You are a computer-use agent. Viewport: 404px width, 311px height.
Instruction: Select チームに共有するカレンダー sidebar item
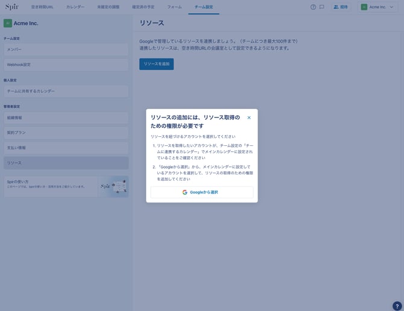[66, 91]
